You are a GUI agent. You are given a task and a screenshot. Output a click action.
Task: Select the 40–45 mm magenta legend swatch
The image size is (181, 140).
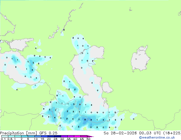[x=77, y=136]
